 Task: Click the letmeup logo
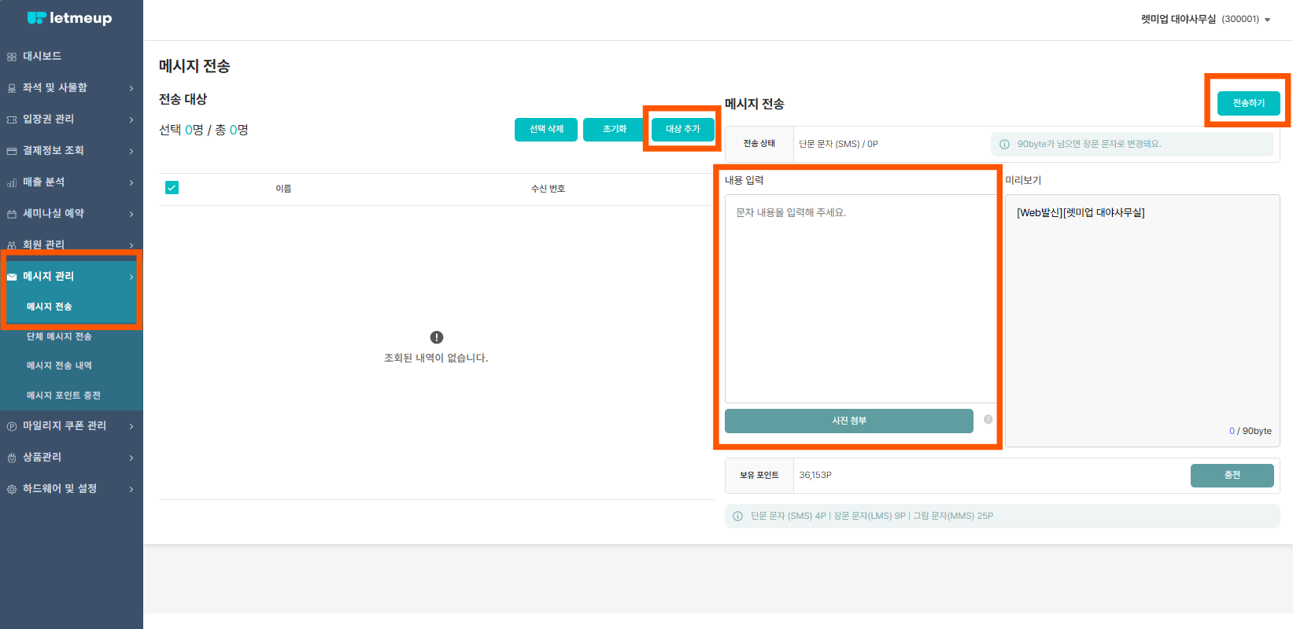pos(70,18)
